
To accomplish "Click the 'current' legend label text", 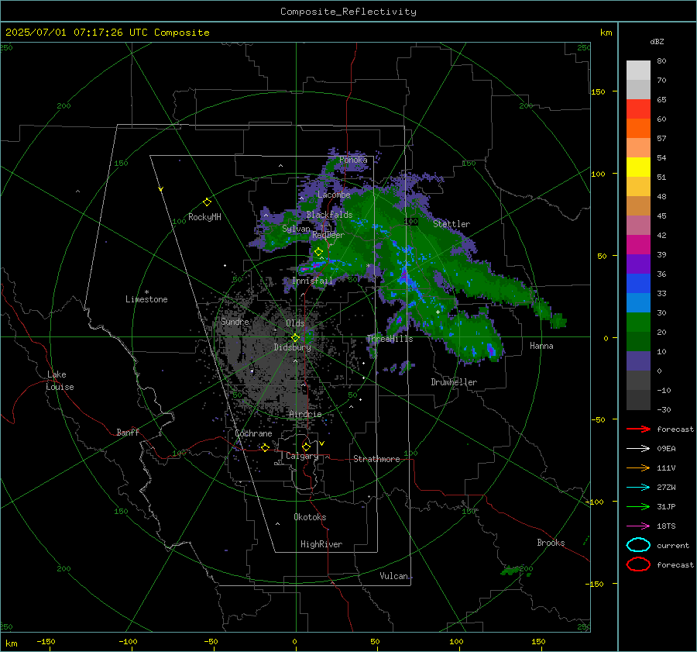I will (x=673, y=546).
